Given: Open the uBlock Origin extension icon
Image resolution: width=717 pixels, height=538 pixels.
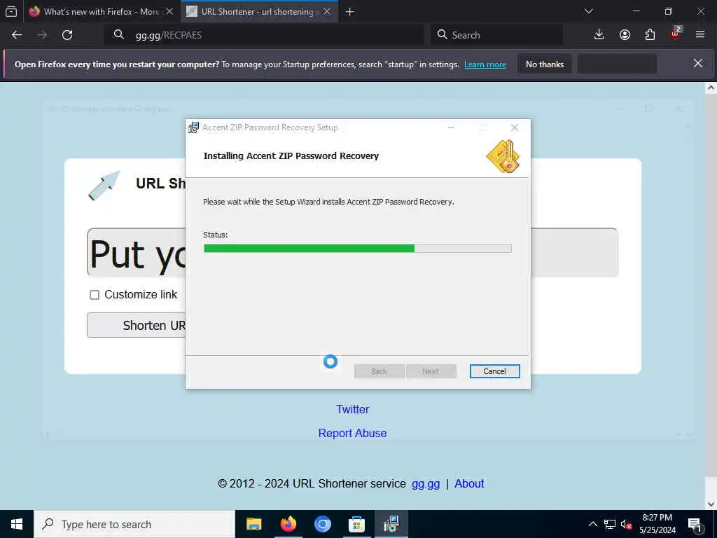Looking at the screenshot, I should pyautogui.click(x=676, y=34).
